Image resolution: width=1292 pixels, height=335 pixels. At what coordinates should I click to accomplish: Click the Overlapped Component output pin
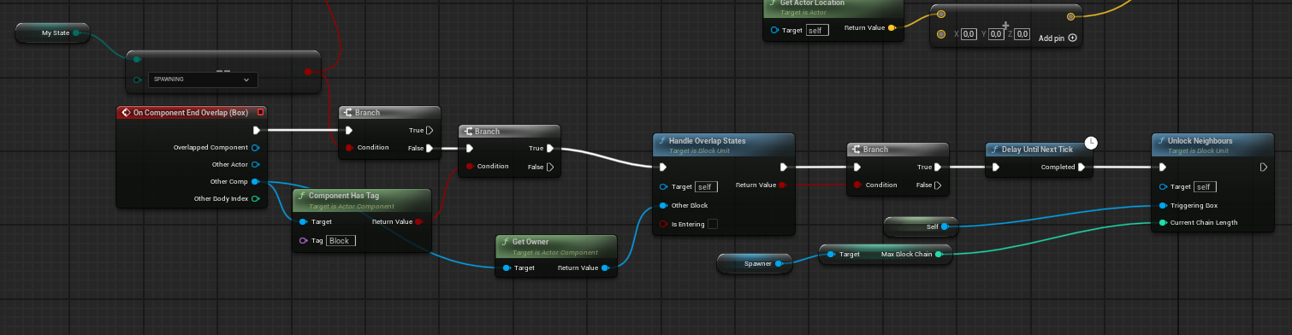[x=255, y=148]
